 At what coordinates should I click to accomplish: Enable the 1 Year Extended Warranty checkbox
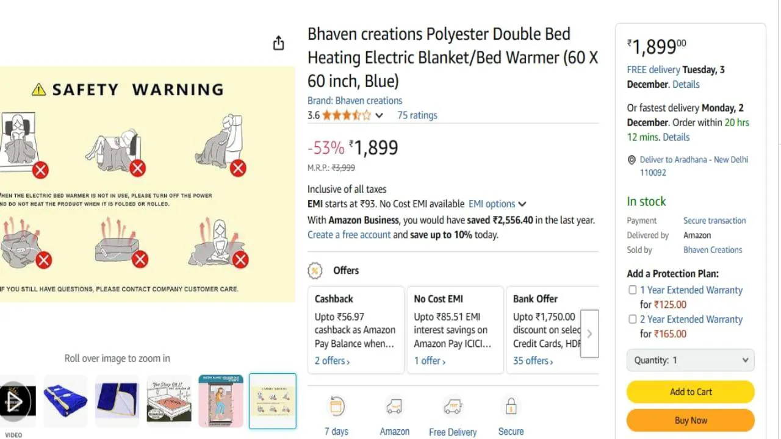pos(633,290)
